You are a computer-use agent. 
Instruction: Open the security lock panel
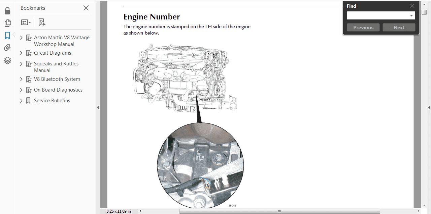7,11
